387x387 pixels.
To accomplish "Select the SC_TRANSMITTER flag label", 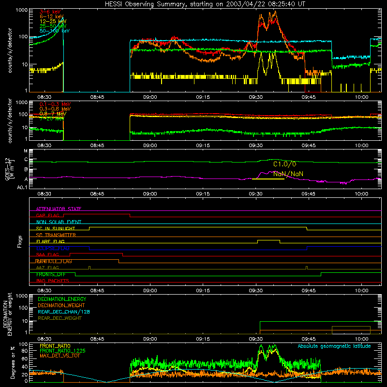I will 56,235.
